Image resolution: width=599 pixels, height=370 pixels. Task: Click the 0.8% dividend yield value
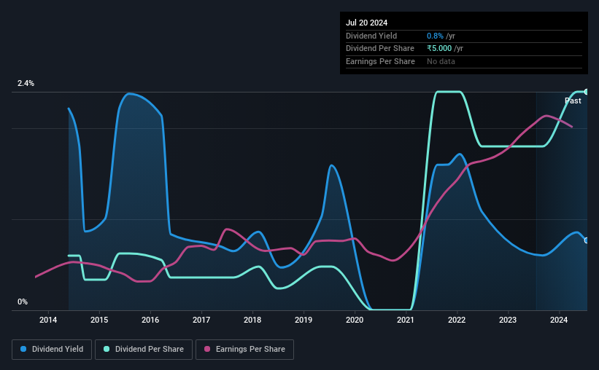[x=435, y=36]
